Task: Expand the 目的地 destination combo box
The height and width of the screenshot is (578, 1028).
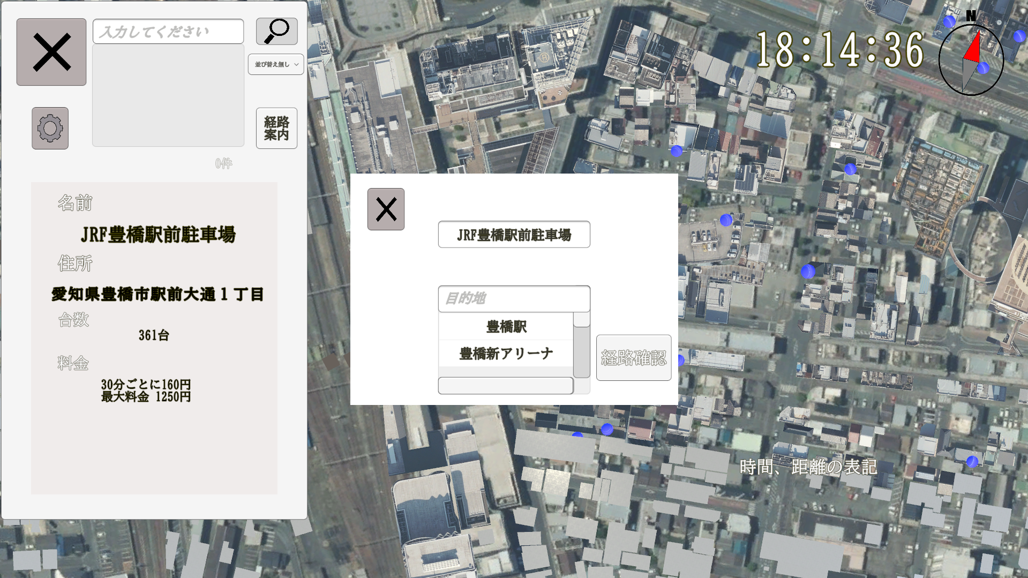Action: pyautogui.click(x=514, y=298)
